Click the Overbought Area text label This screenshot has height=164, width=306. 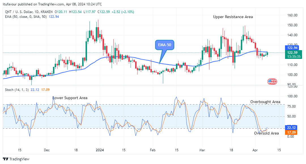coord(265,102)
